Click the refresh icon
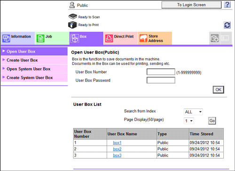 click(227, 25)
